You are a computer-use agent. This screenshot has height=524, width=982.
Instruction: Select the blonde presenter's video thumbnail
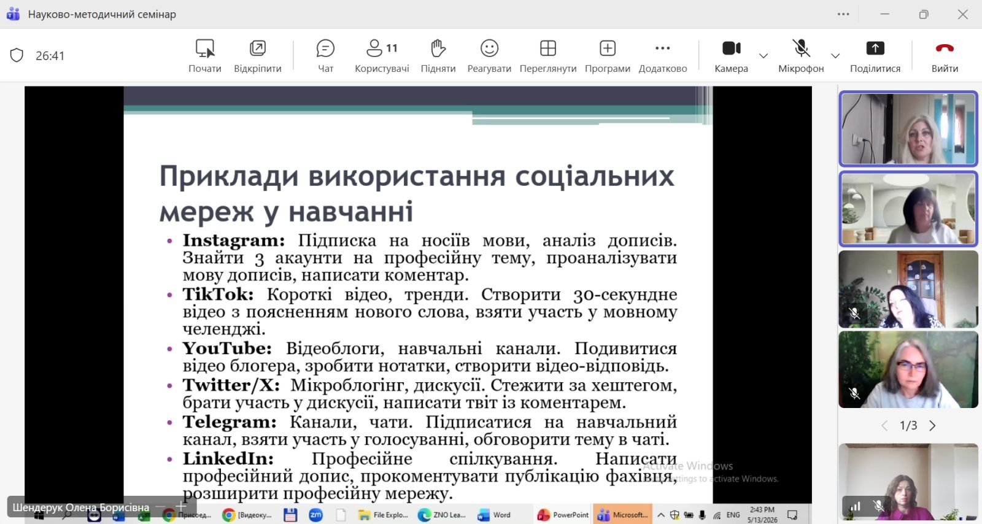click(x=908, y=129)
